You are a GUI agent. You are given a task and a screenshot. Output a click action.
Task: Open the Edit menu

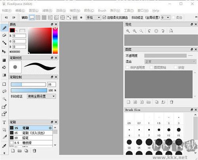(20, 11)
